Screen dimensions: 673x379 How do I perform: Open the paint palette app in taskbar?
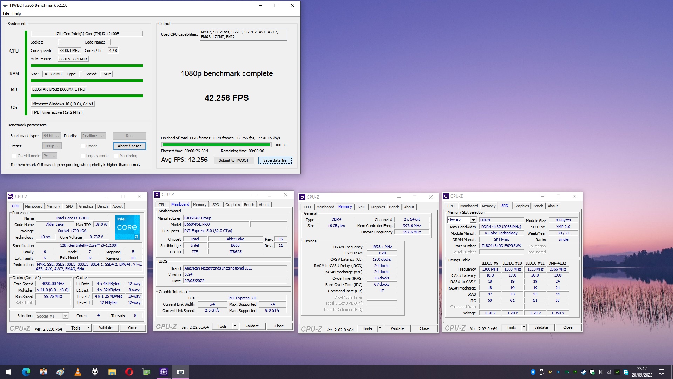[60, 372]
